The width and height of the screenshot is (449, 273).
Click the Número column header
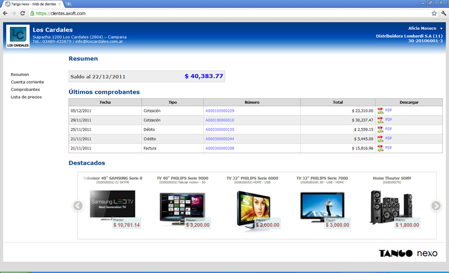(251, 102)
